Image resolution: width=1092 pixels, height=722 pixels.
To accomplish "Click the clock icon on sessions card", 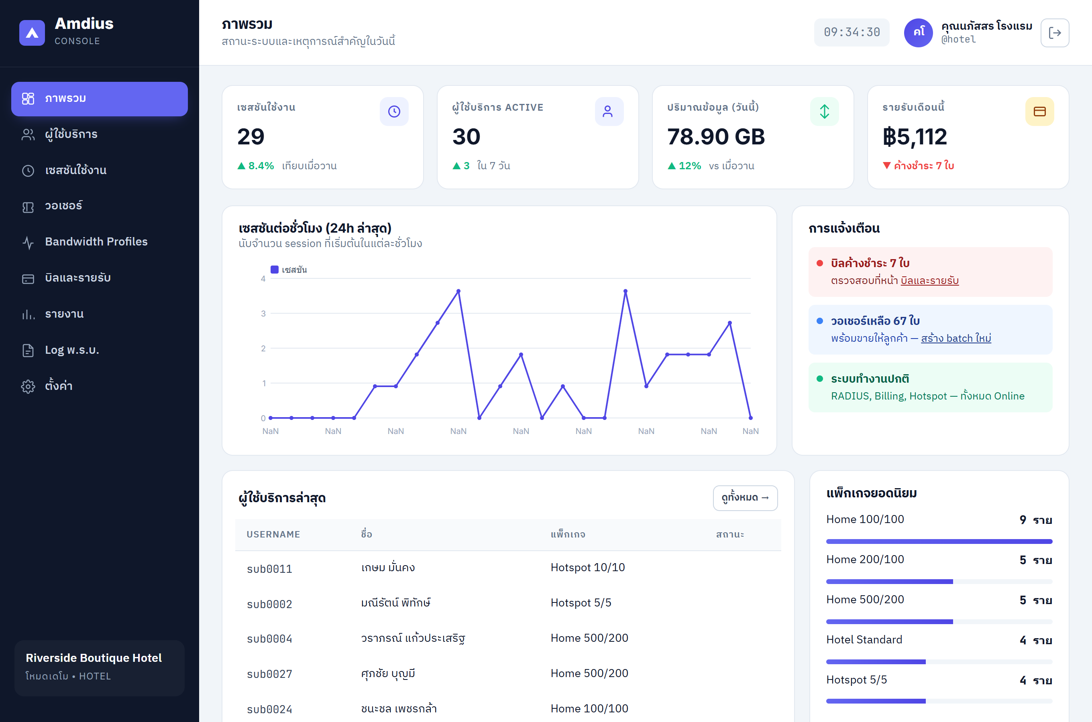I will point(394,112).
